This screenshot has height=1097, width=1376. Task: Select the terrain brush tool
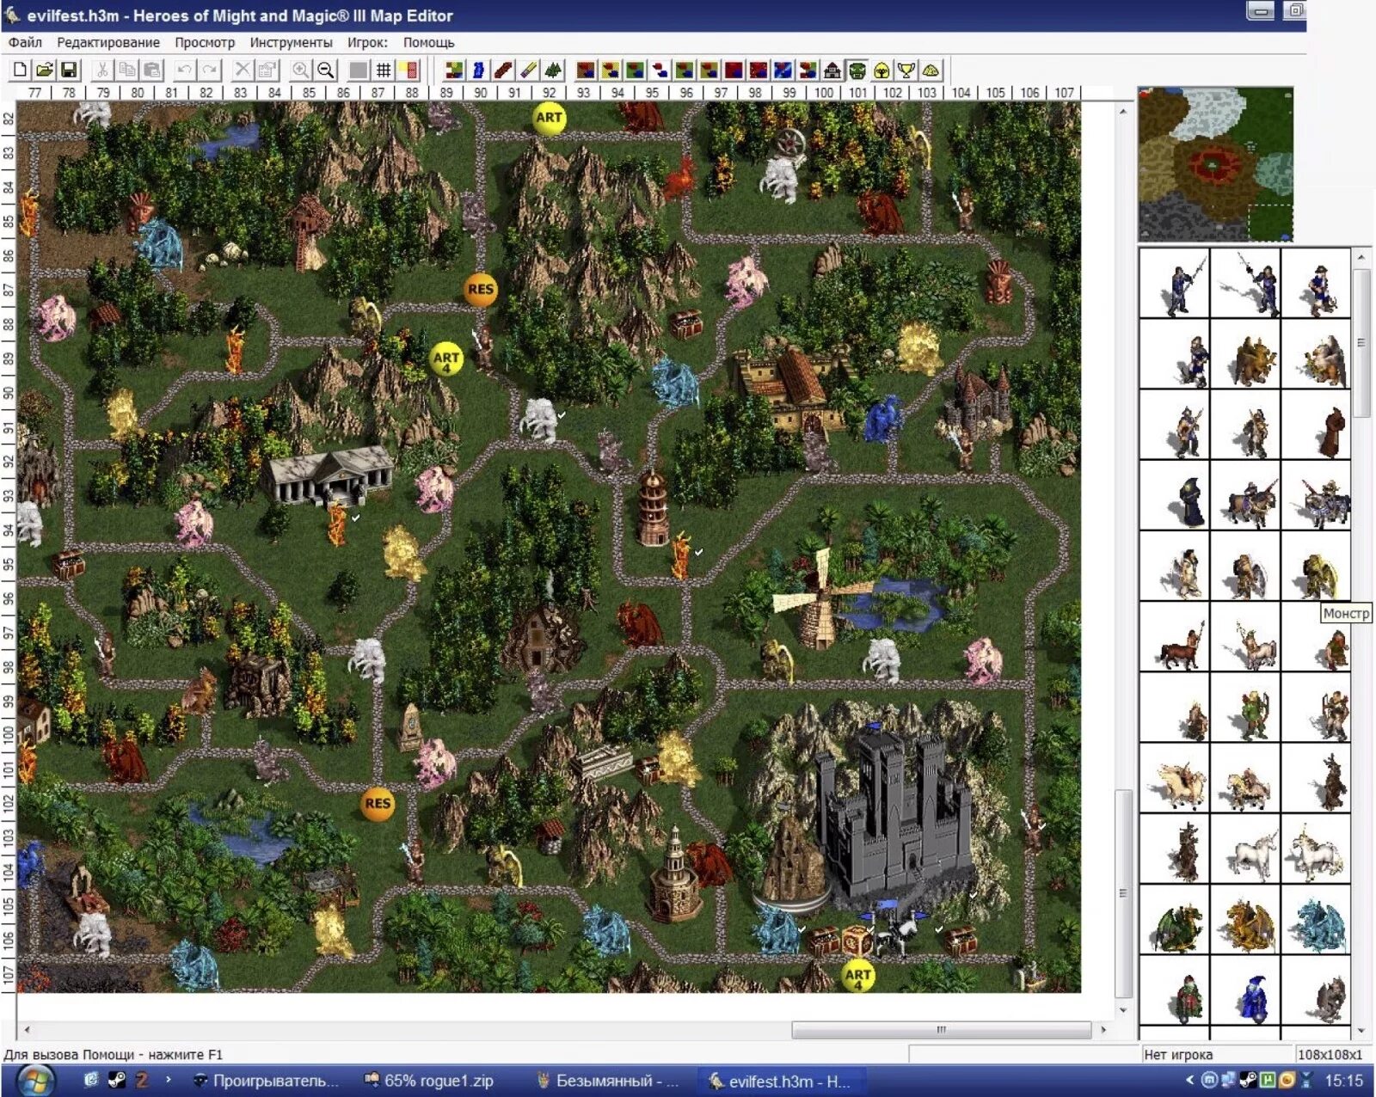tap(454, 70)
